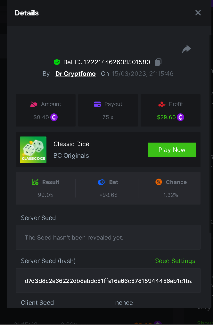
Task: Click the Profit hand icon
Action: 162,104
